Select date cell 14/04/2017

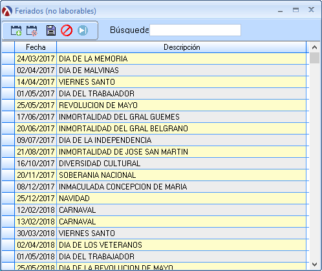click(x=36, y=82)
